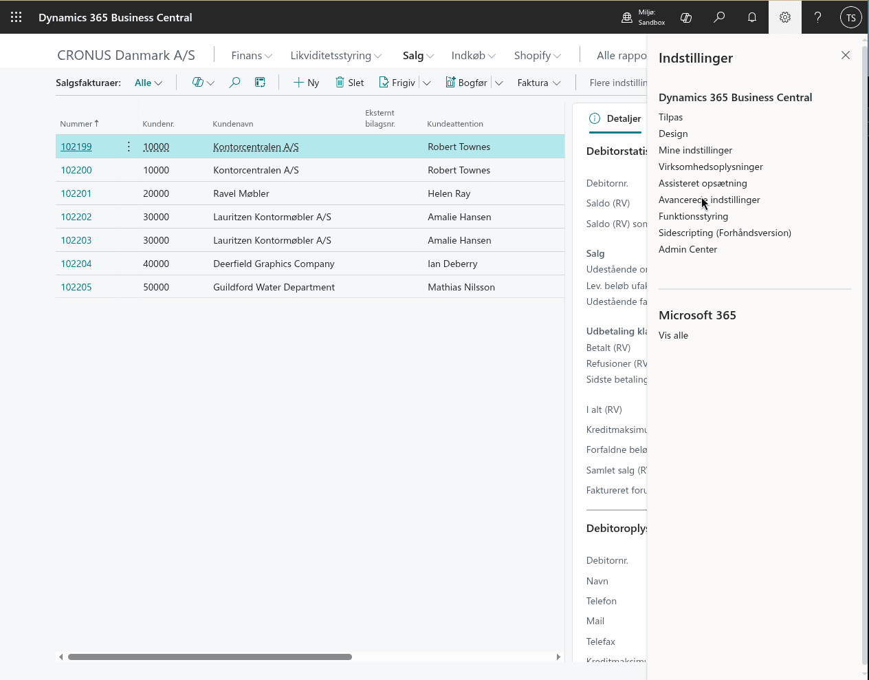Expand the Indkøb menu

[x=473, y=56]
